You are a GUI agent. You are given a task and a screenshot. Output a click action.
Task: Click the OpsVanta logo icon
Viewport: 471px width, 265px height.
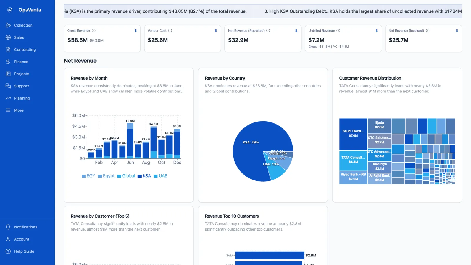coord(10,10)
